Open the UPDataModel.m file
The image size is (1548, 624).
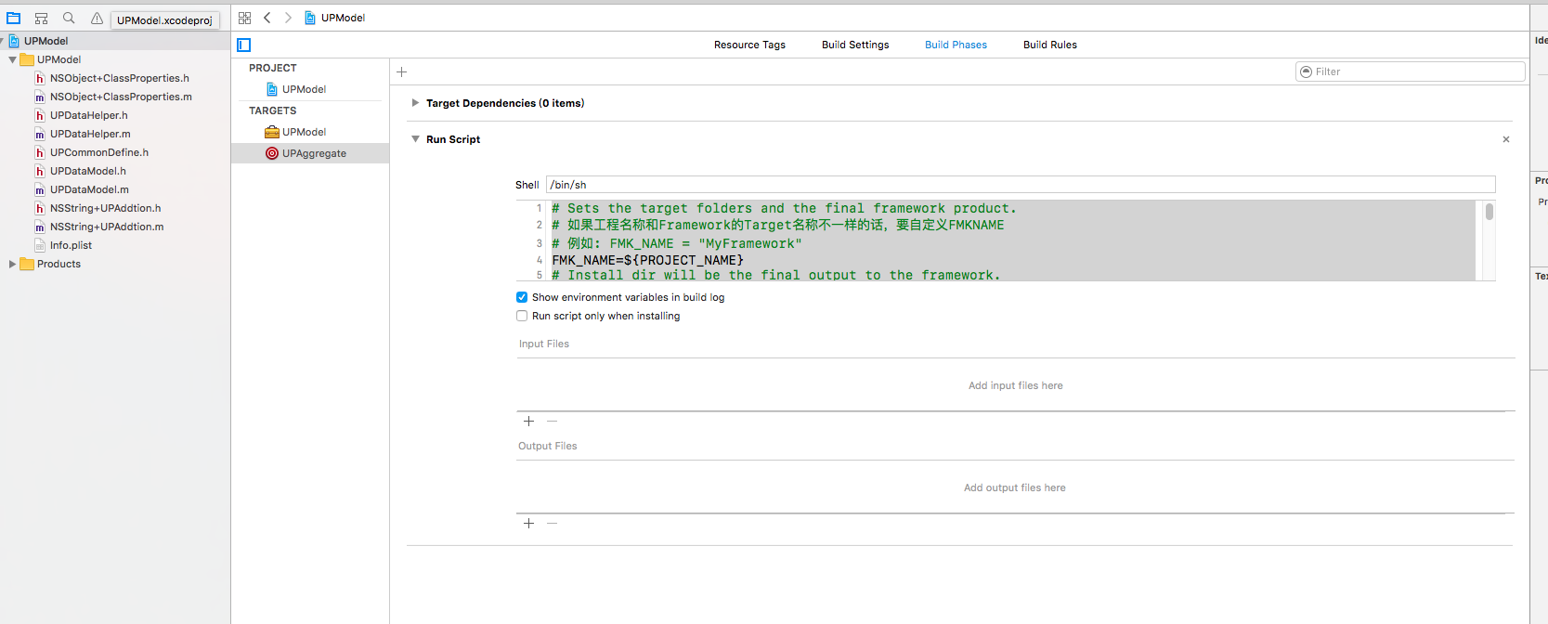(89, 189)
